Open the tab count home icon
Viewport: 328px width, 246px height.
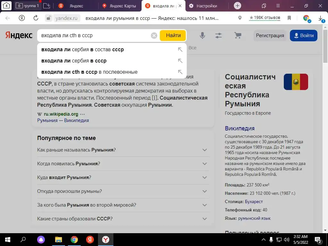[x=6, y=6]
